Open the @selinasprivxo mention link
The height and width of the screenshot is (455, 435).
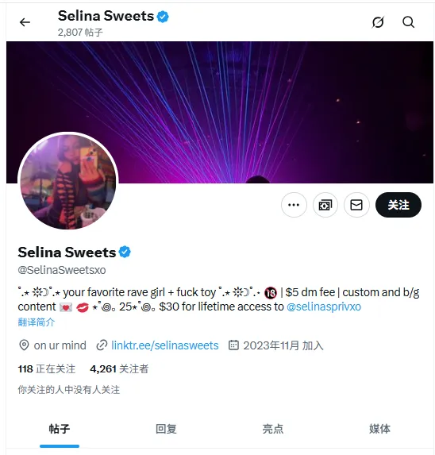pos(324,307)
